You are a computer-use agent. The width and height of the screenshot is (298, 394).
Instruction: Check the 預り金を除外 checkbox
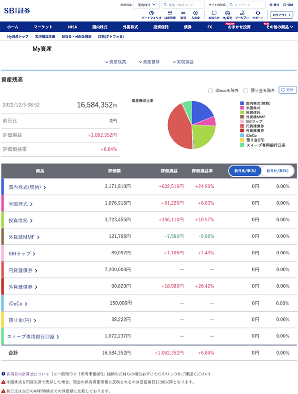(245, 90)
